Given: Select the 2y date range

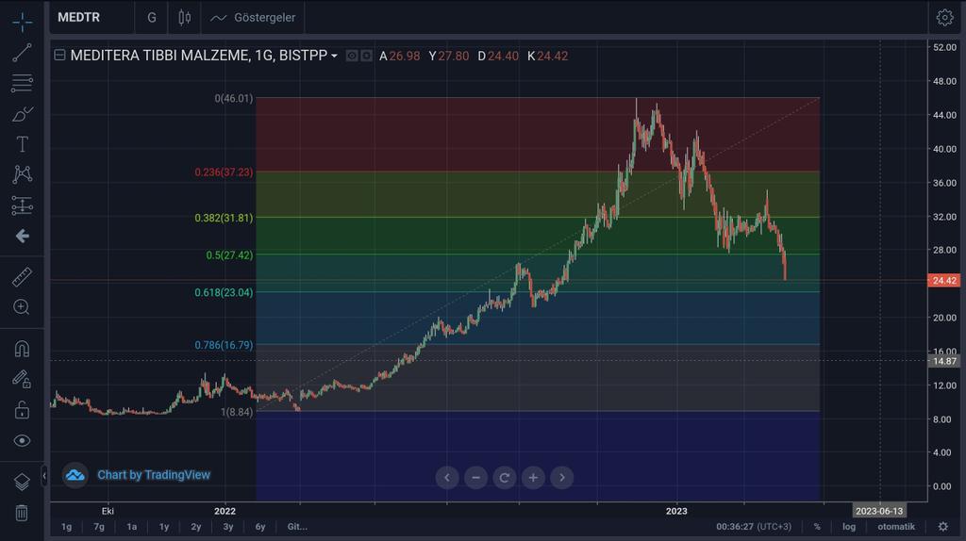Looking at the screenshot, I should 196,527.
